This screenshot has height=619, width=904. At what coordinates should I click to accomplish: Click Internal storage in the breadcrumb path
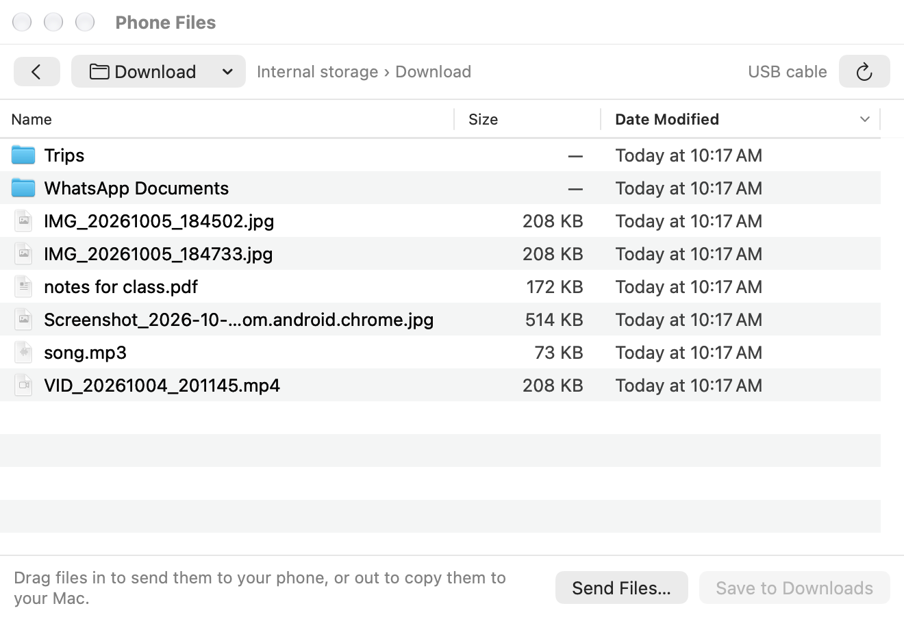tap(317, 71)
